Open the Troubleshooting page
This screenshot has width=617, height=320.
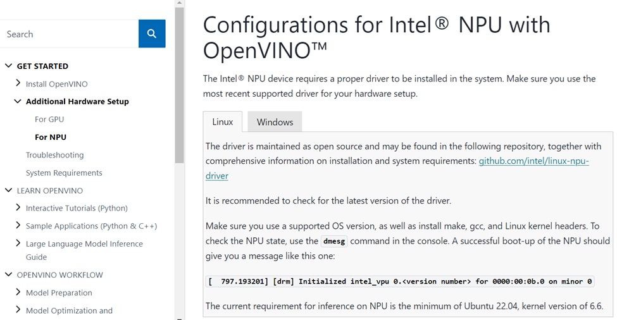[54, 155]
